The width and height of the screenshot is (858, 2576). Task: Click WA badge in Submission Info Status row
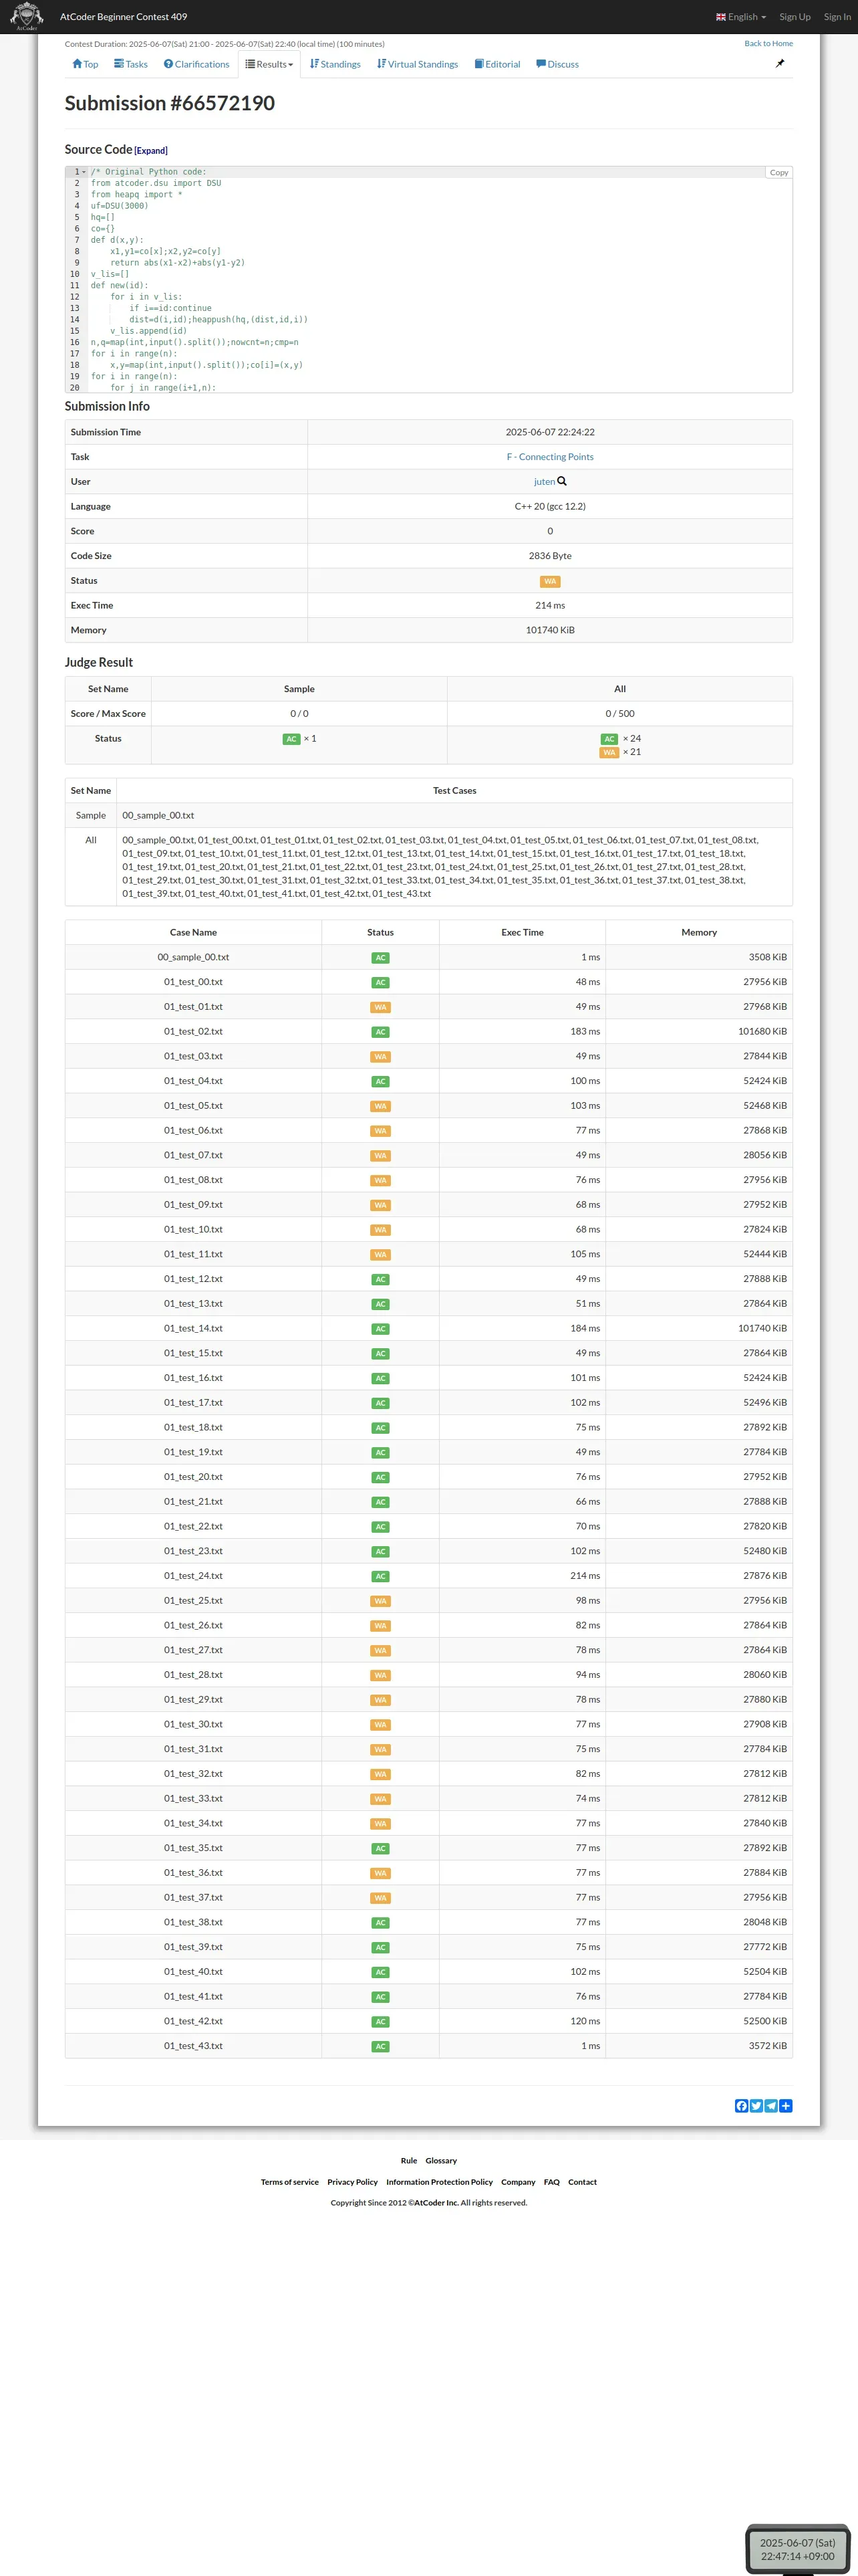pyautogui.click(x=551, y=581)
